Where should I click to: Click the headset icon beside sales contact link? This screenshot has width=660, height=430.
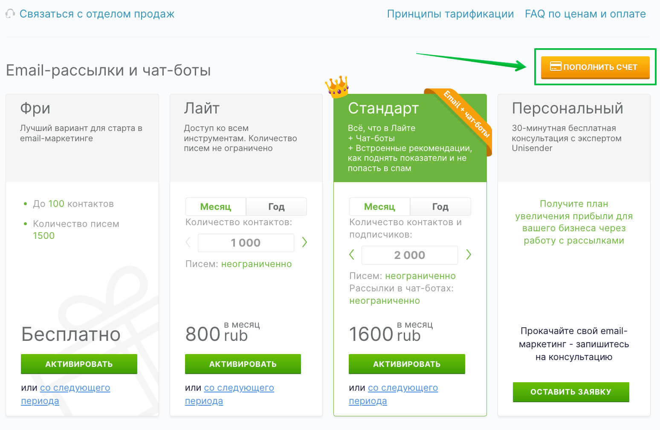click(x=10, y=14)
